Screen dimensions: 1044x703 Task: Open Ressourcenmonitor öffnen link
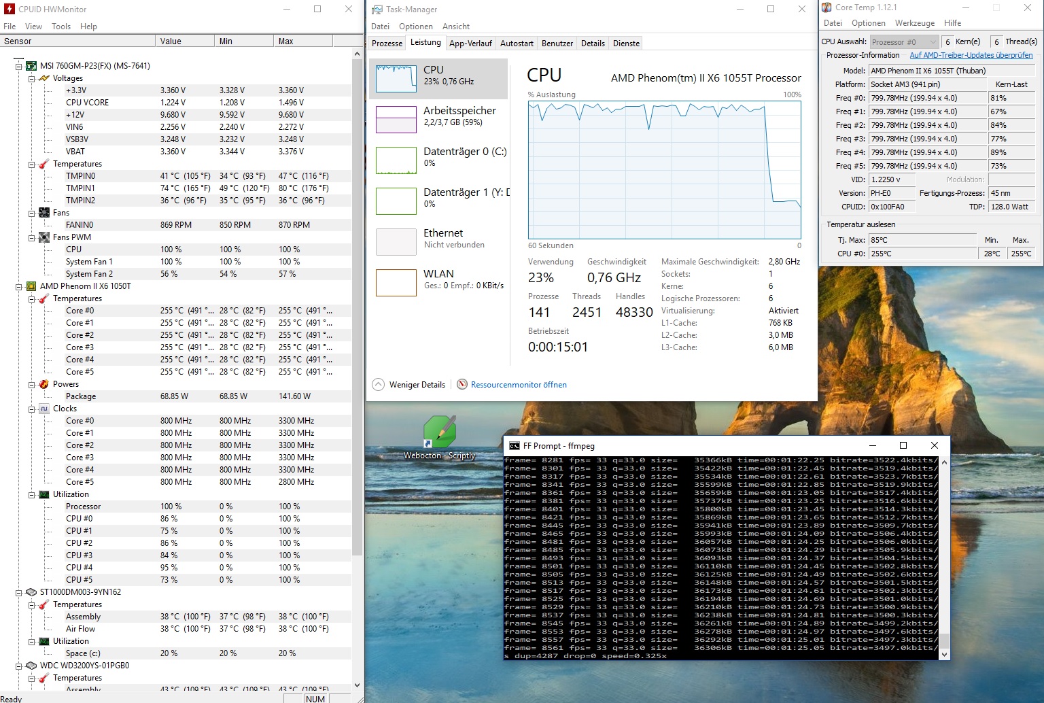(x=519, y=385)
